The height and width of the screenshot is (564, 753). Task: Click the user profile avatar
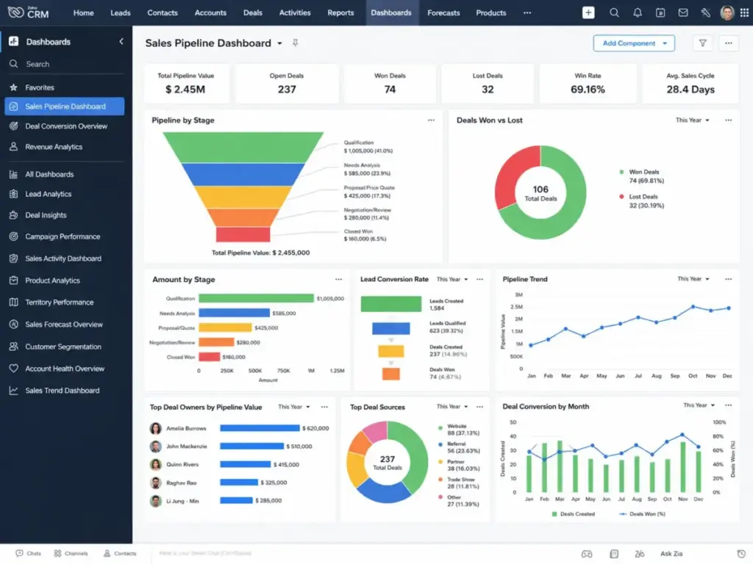coord(727,13)
